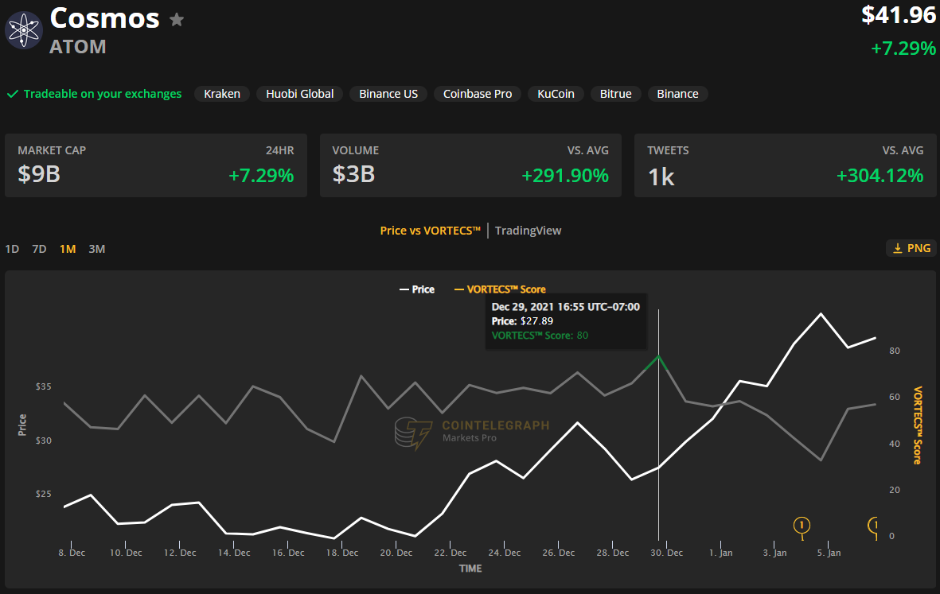Image resolution: width=940 pixels, height=594 pixels.
Task: Click the $41.96 current price
Action: pyautogui.click(x=898, y=15)
